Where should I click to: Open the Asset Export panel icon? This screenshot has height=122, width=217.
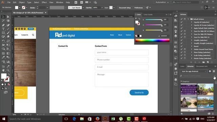(176, 73)
